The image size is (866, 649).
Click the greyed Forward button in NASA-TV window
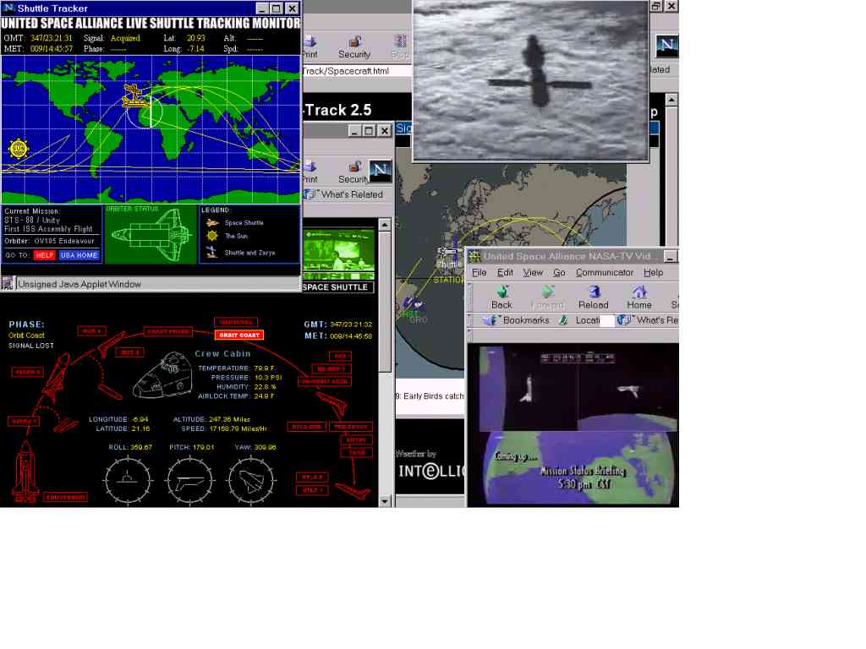tap(547, 297)
